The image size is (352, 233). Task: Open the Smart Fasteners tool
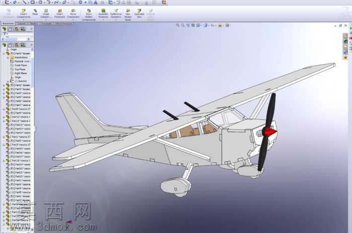tap(59, 14)
